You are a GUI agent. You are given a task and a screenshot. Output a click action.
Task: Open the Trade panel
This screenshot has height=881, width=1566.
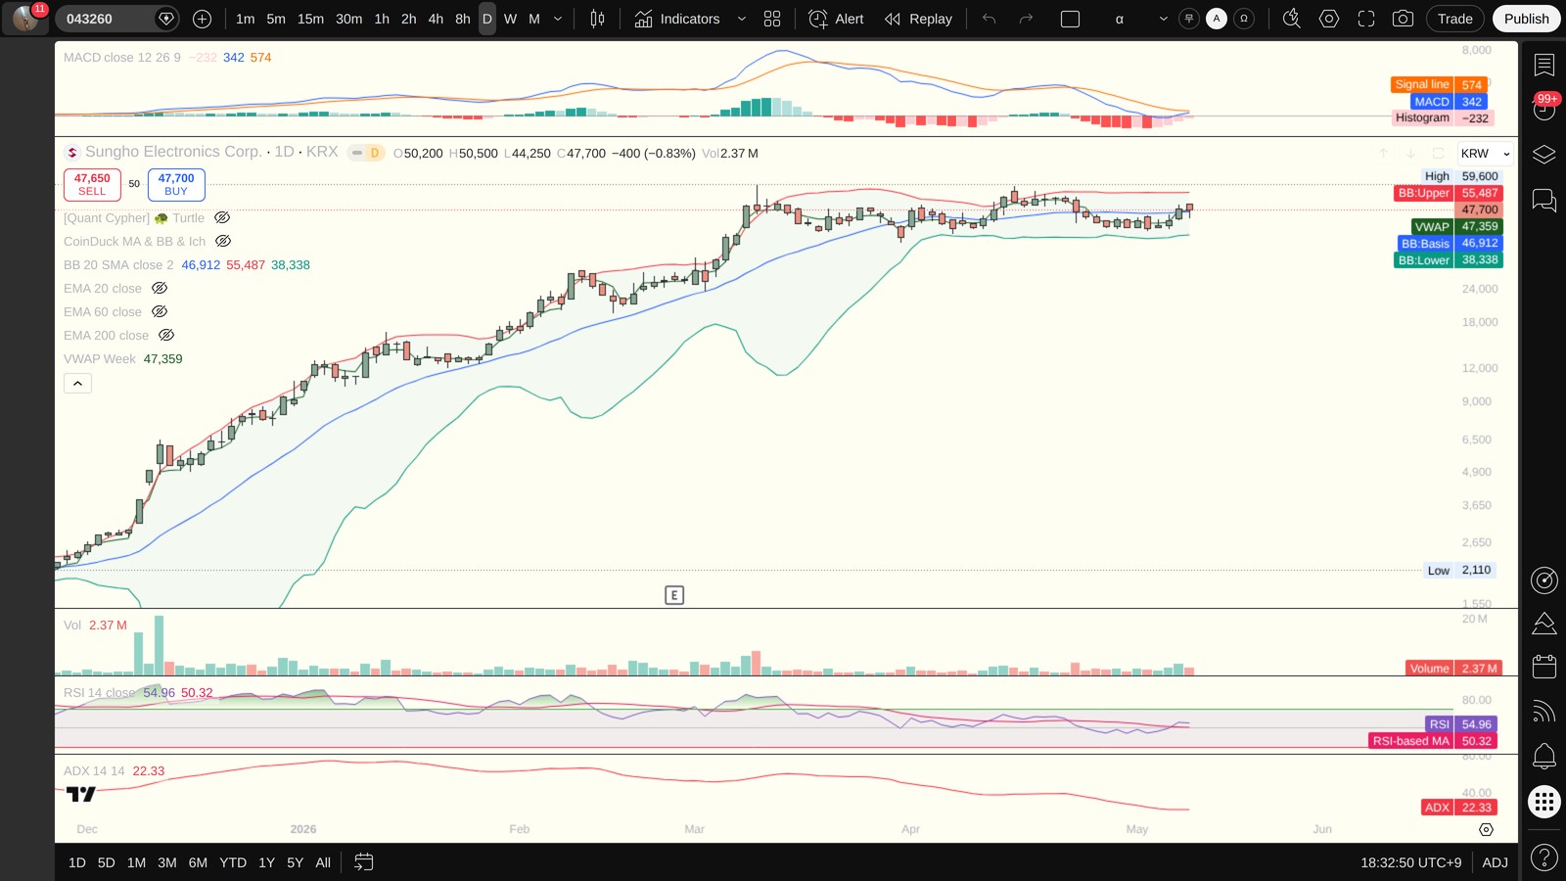point(1455,19)
